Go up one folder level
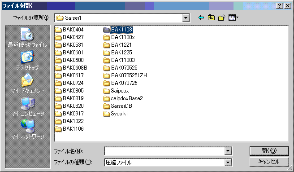294x172 pixels. pyautogui.click(x=212, y=18)
